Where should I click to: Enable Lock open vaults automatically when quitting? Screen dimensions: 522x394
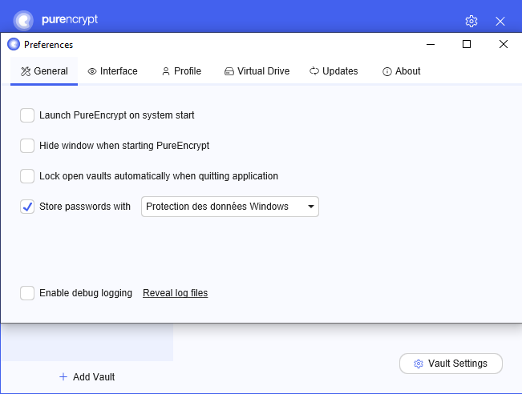27,176
